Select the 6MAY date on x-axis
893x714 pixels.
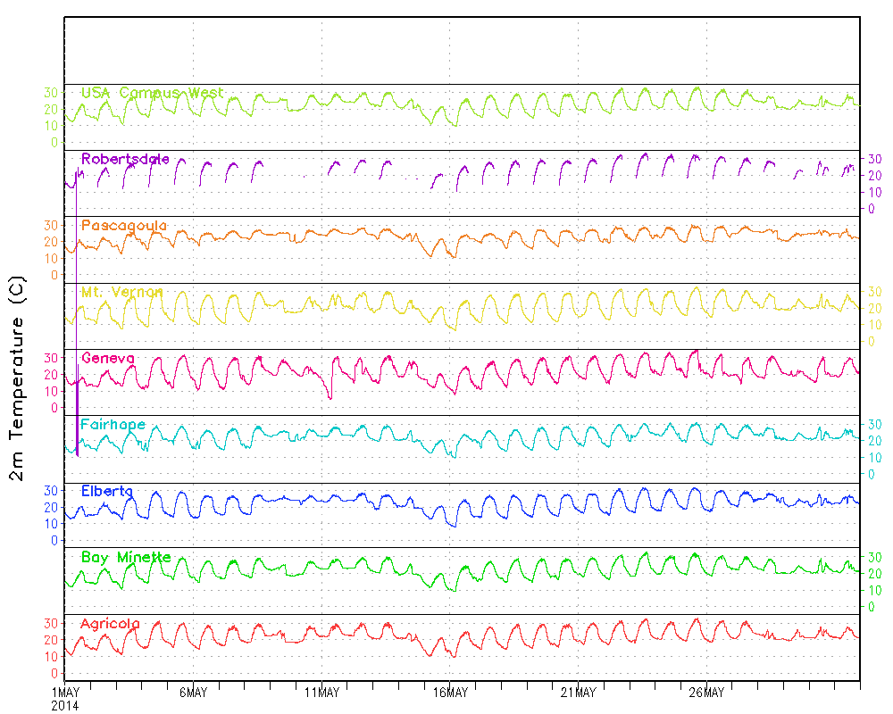[x=193, y=693]
